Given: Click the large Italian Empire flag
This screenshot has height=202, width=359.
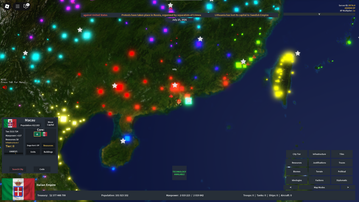Looking at the screenshot, I should click(19, 189).
